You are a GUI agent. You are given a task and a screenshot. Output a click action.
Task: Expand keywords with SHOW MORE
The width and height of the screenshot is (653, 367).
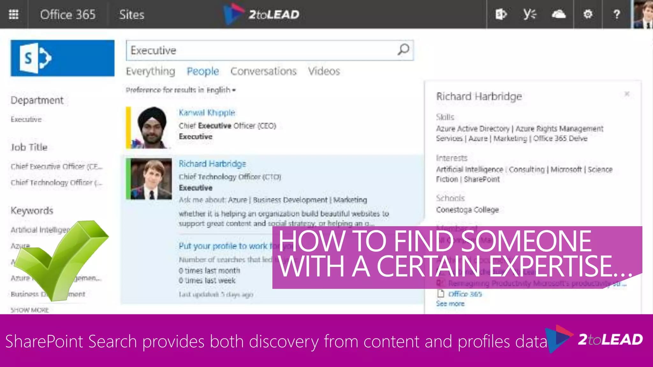tap(30, 310)
